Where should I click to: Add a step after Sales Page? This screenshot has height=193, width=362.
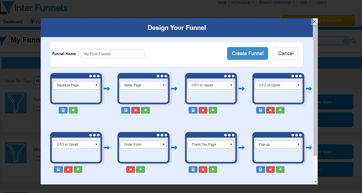pyautogui.click(x=145, y=110)
